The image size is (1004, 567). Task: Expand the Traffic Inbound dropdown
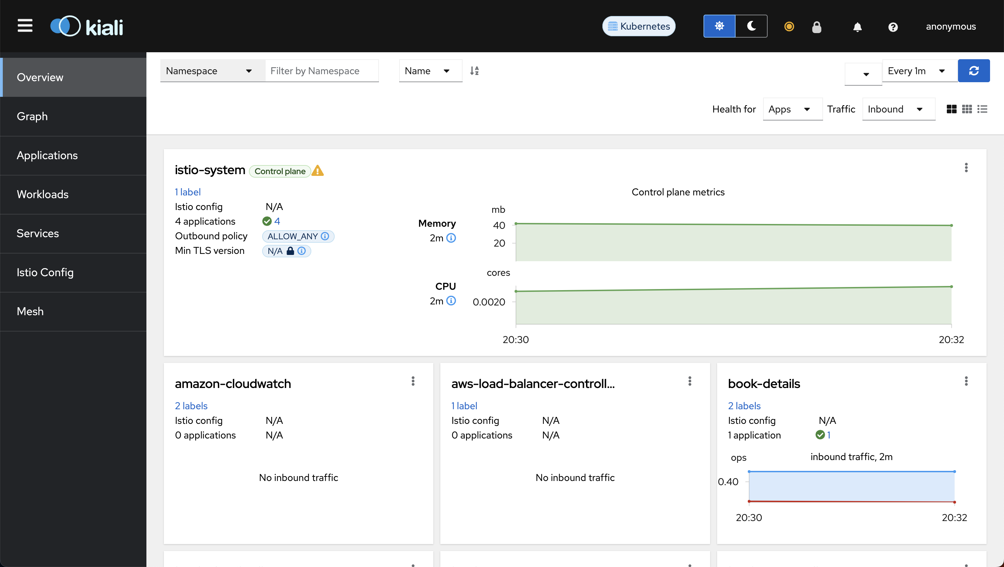tap(899, 109)
